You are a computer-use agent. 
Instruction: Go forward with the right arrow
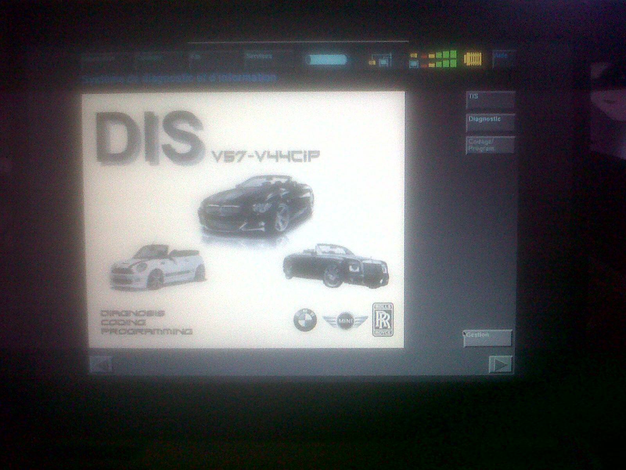point(500,365)
